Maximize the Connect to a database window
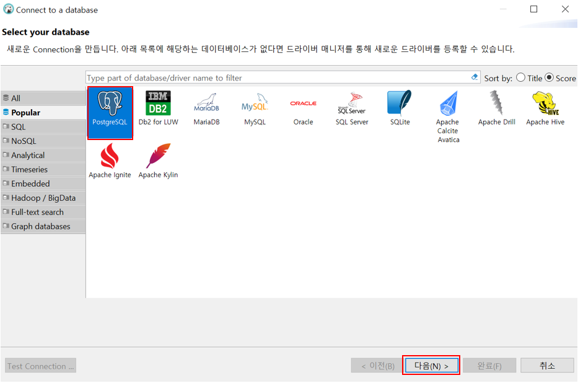 [x=533, y=9]
